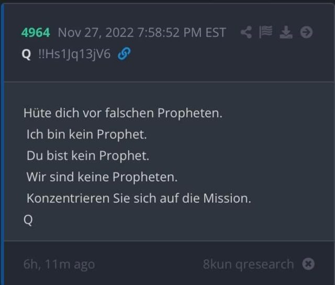Click "Konzentrieren Sie sich auf die Mission."
This screenshot has height=285, width=335.
139,199
